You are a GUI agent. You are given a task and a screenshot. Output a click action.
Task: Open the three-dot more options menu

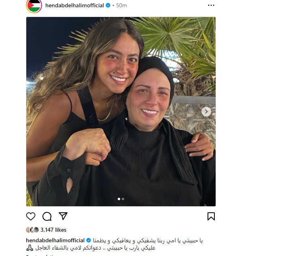(x=211, y=6)
